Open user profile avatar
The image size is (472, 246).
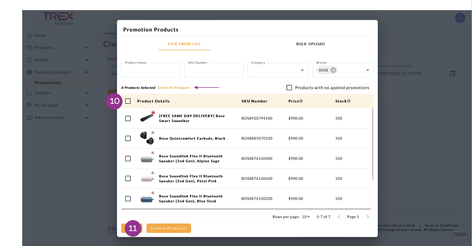click(460, 18)
